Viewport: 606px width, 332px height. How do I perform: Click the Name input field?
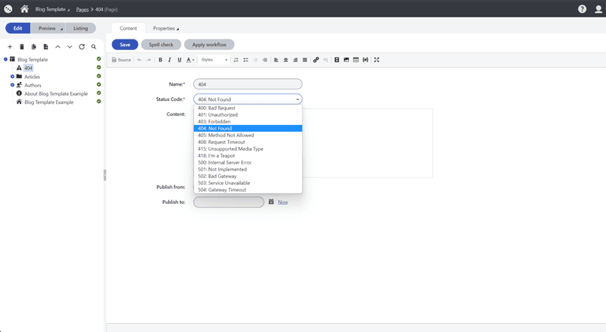pos(248,84)
